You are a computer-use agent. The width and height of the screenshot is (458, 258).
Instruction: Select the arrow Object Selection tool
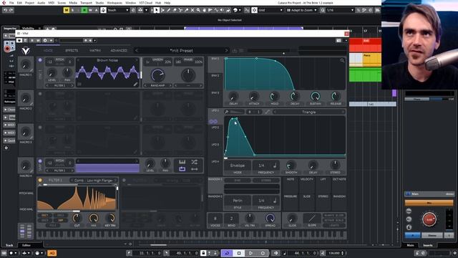(157, 10)
